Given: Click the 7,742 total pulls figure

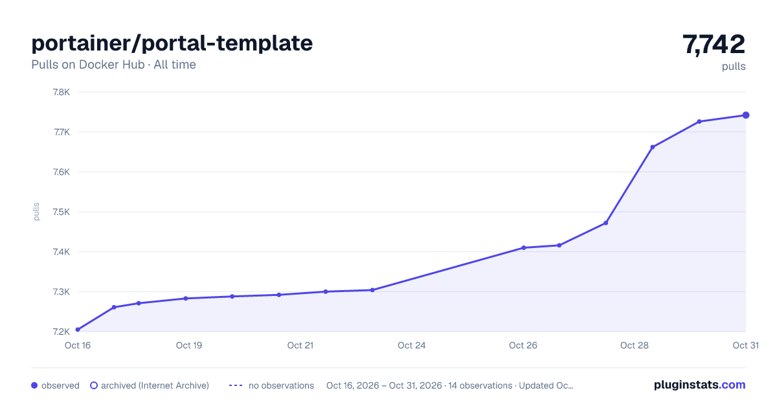Looking at the screenshot, I should 714,44.
